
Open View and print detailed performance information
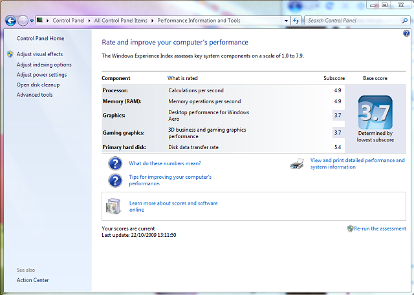point(358,163)
